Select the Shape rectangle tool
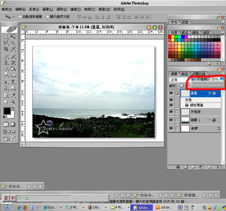This screenshot has width=226, height=211. click(13, 88)
